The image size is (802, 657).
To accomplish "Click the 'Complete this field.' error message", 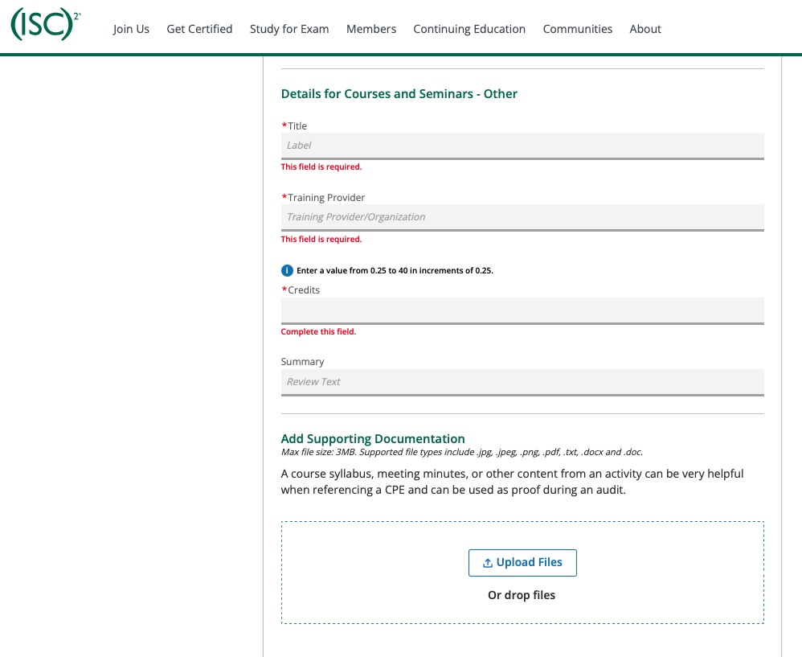I will click(x=318, y=331).
